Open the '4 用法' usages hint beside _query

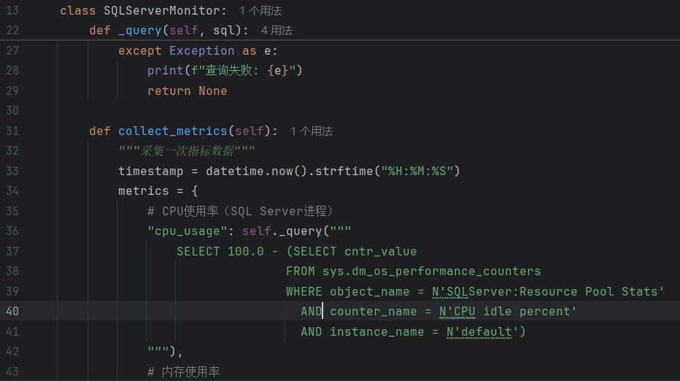pos(277,31)
